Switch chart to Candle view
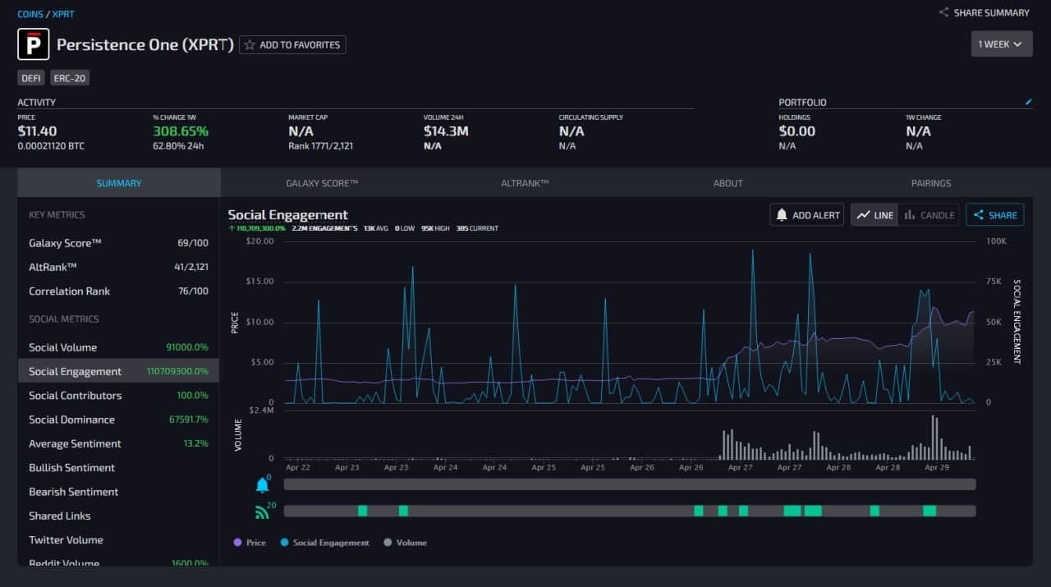This screenshot has height=587, width=1051. [929, 215]
